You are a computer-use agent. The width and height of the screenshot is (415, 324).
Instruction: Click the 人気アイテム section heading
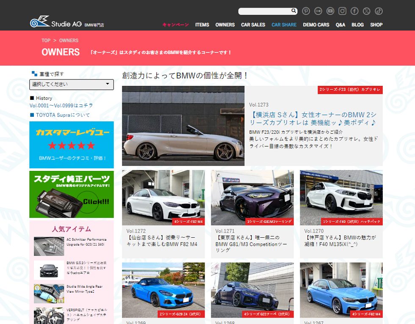72,229
